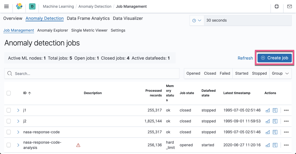Open the hamburger navigation menu

coord(6,6)
